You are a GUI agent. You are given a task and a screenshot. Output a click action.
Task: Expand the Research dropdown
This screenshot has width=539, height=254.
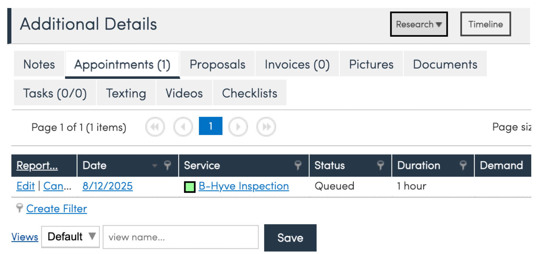(419, 24)
